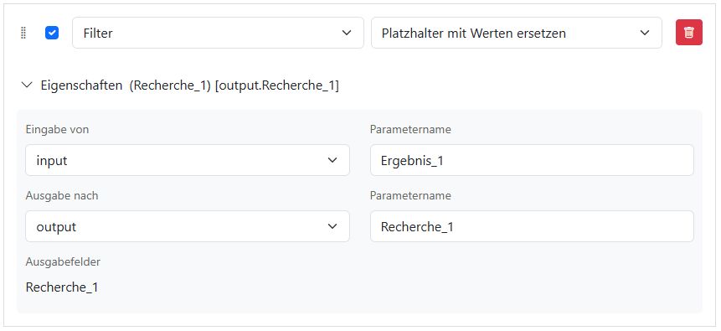Click the chevron arrow in the Filter dropdown
Screen dimensions: 721x331
[347, 33]
